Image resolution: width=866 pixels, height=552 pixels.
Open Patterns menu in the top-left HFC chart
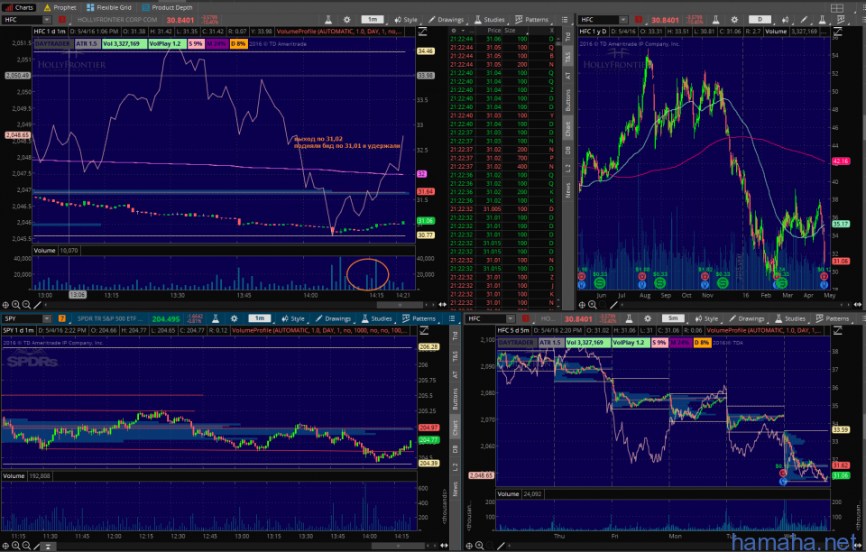click(x=531, y=19)
